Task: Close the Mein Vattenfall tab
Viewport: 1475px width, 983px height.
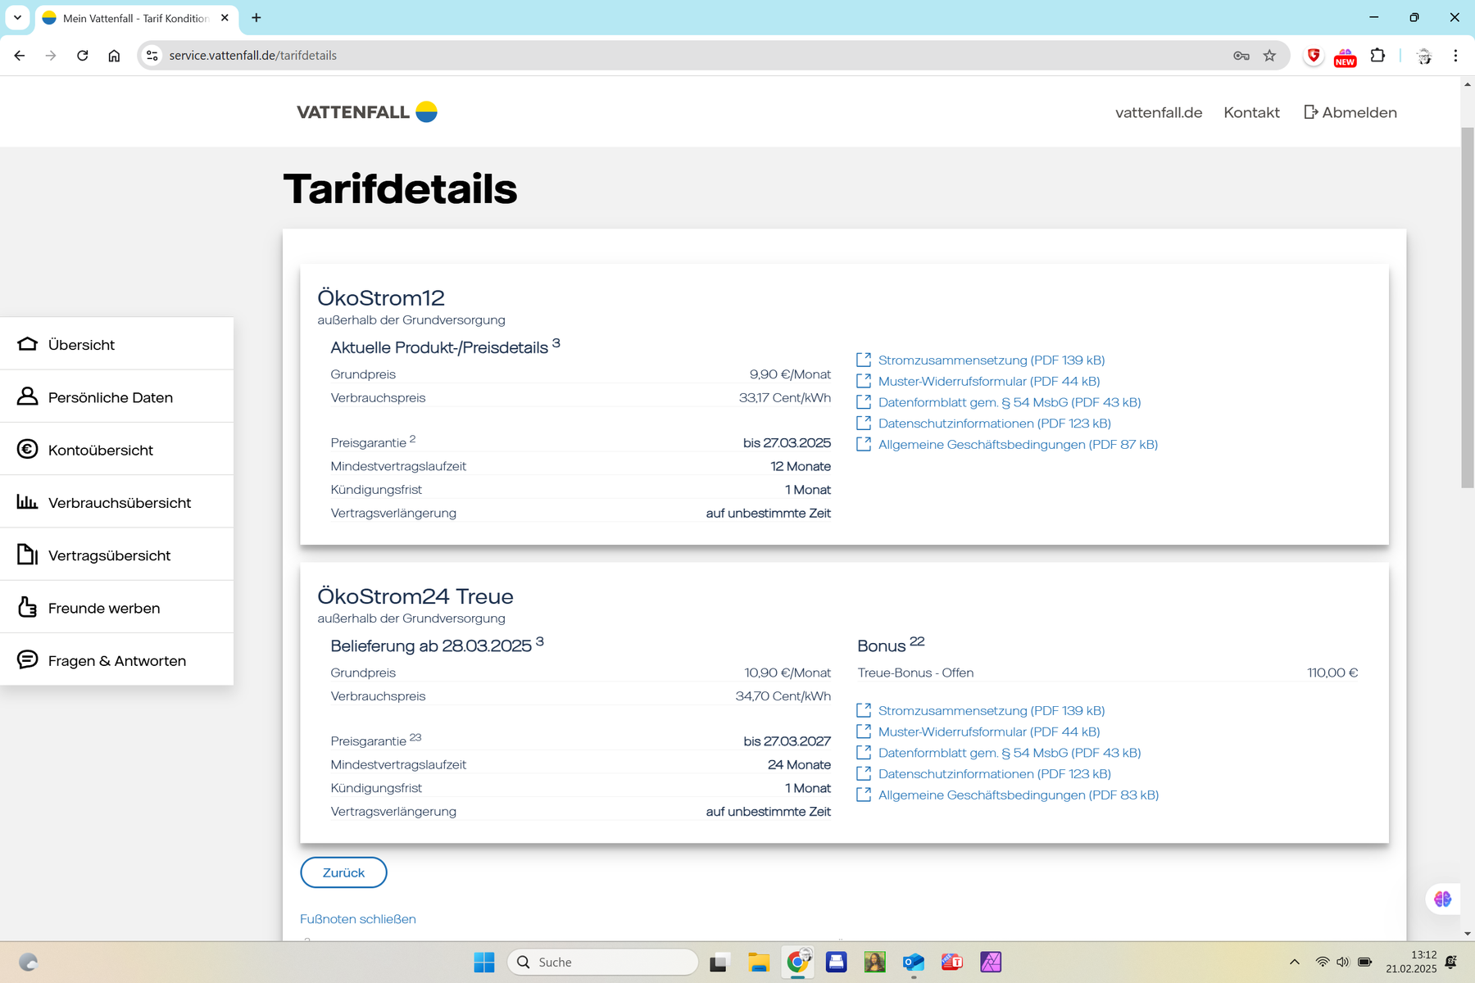Action: point(225,17)
